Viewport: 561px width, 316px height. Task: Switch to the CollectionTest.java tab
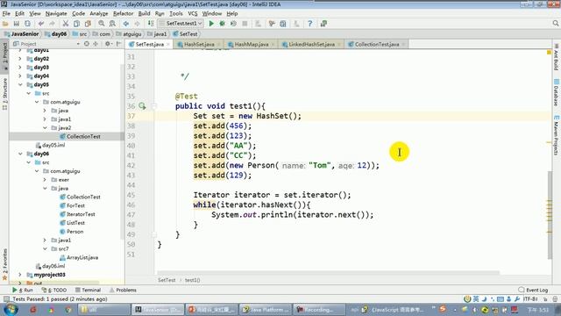coord(377,45)
